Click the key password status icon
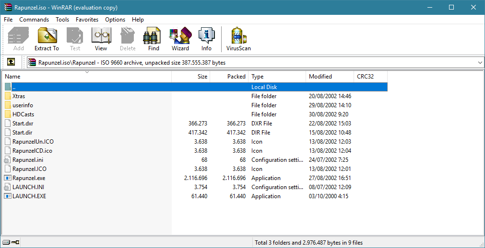This screenshot has width=485, height=248. tap(15, 242)
